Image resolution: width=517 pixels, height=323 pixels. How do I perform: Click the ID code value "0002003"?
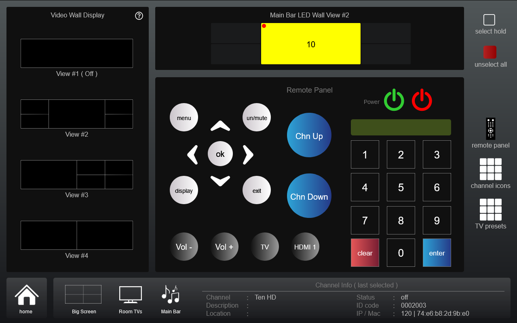[414, 305]
